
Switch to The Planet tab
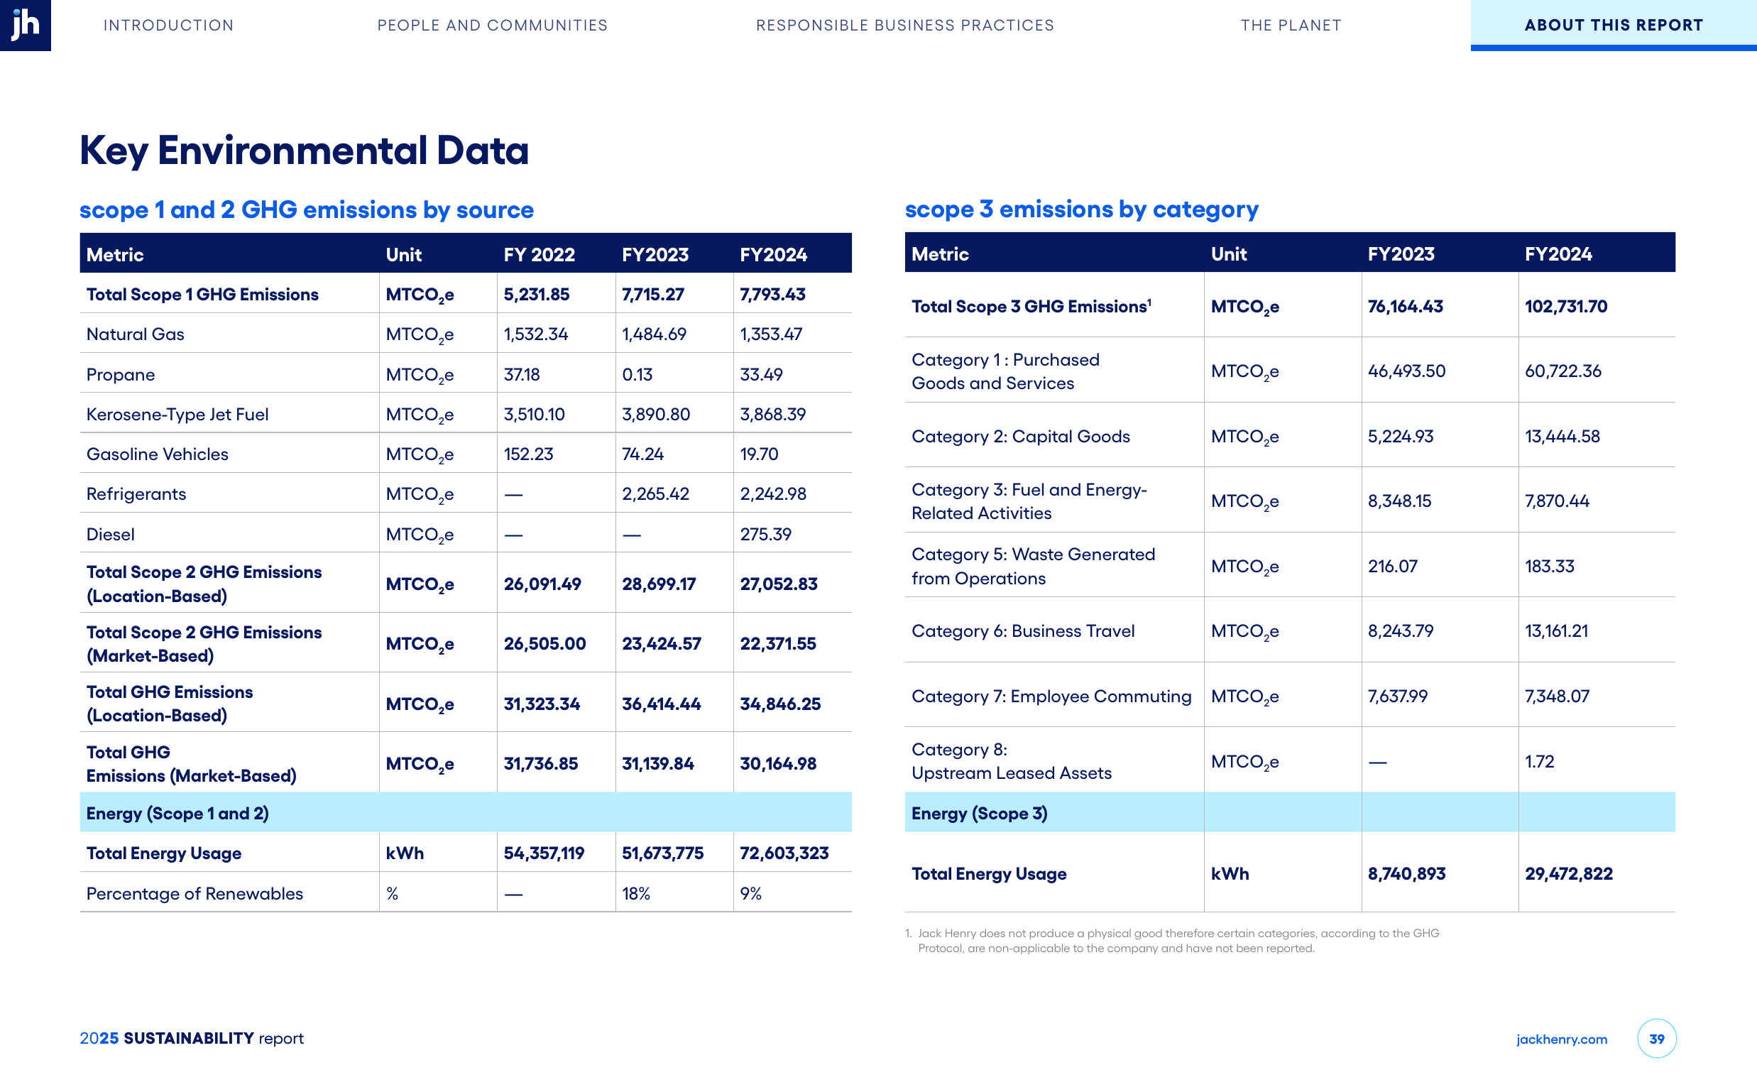tap(1291, 26)
